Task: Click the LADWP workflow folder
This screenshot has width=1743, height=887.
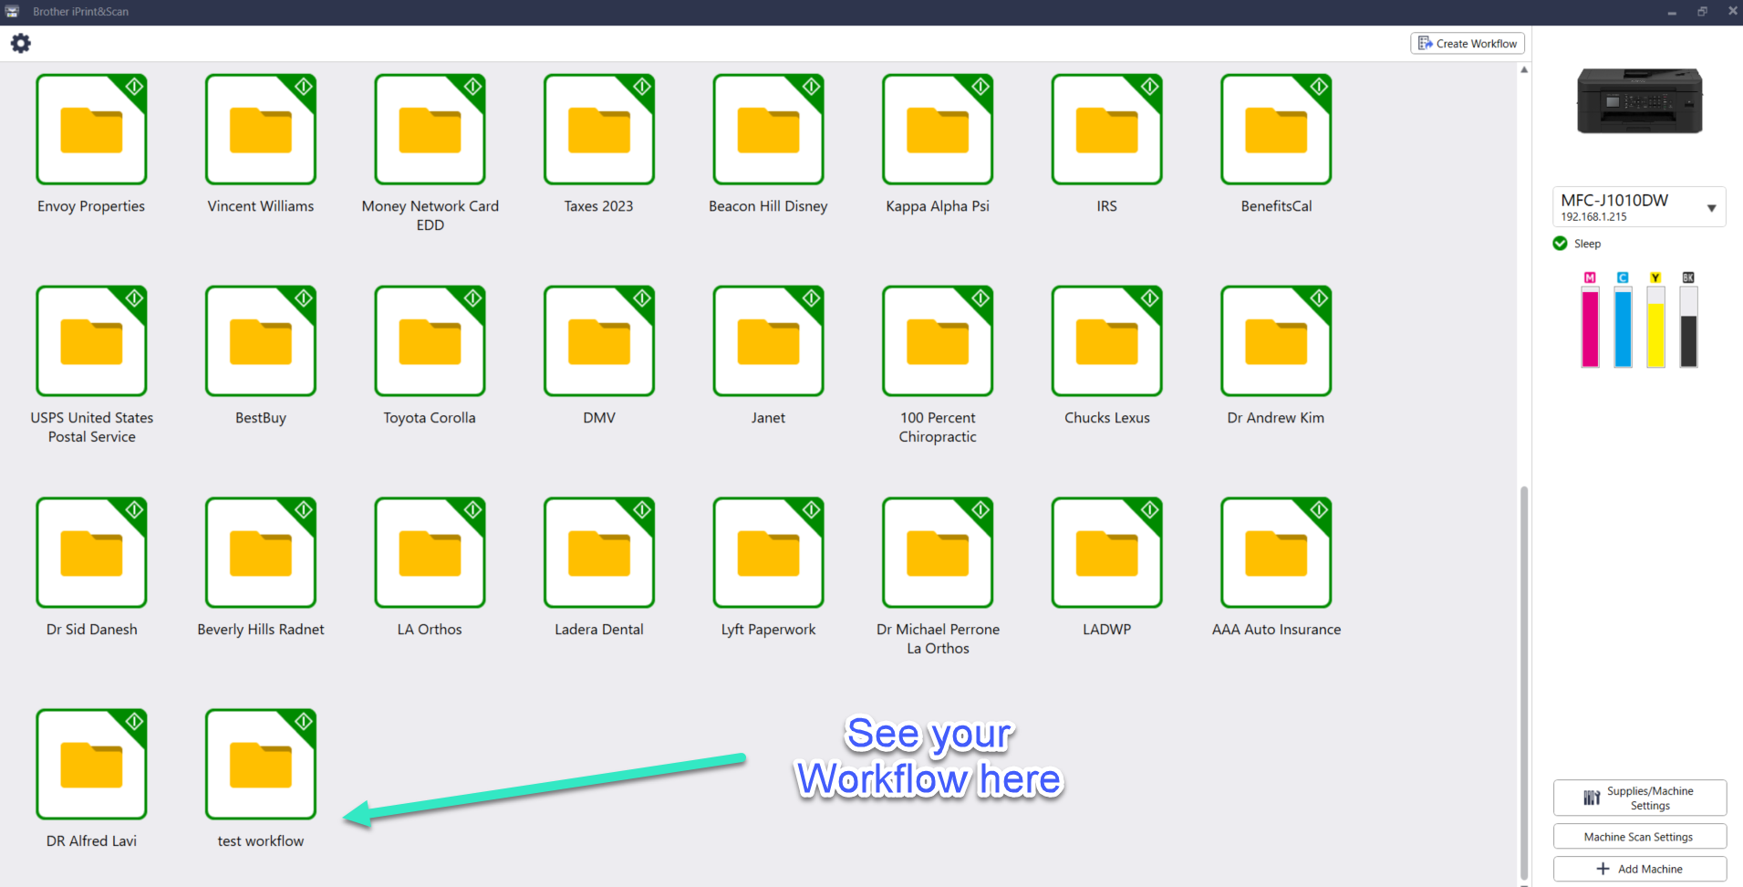Action: click(x=1106, y=553)
